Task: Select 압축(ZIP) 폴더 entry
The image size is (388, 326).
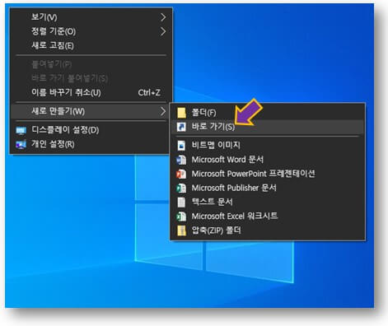Action: (268, 231)
